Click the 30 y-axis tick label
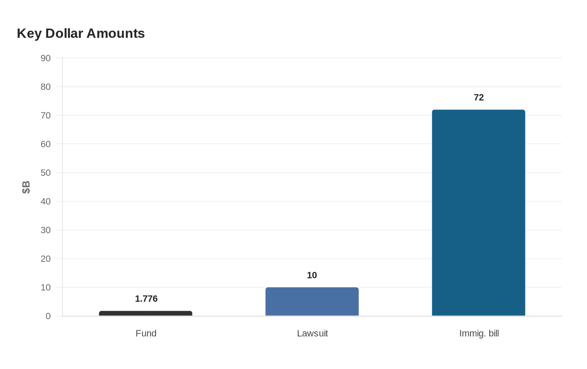 [46, 230]
